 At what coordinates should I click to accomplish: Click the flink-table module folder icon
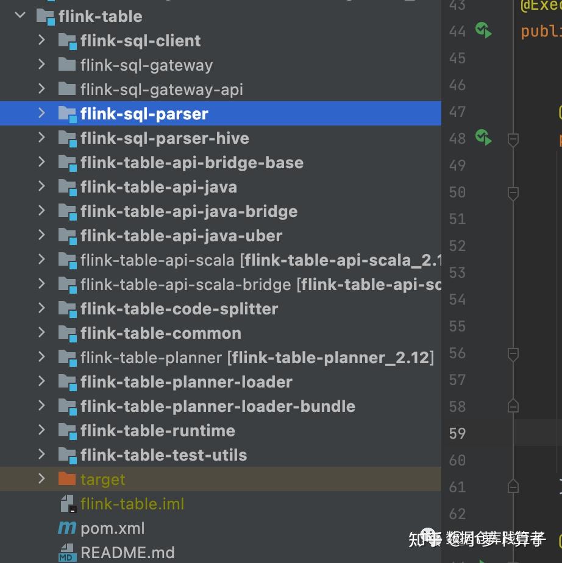pyautogui.click(x=46, y=16)
